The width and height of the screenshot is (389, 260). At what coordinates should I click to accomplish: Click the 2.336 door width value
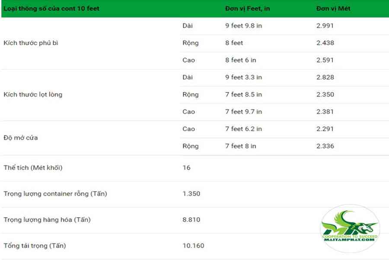(325, 146)
